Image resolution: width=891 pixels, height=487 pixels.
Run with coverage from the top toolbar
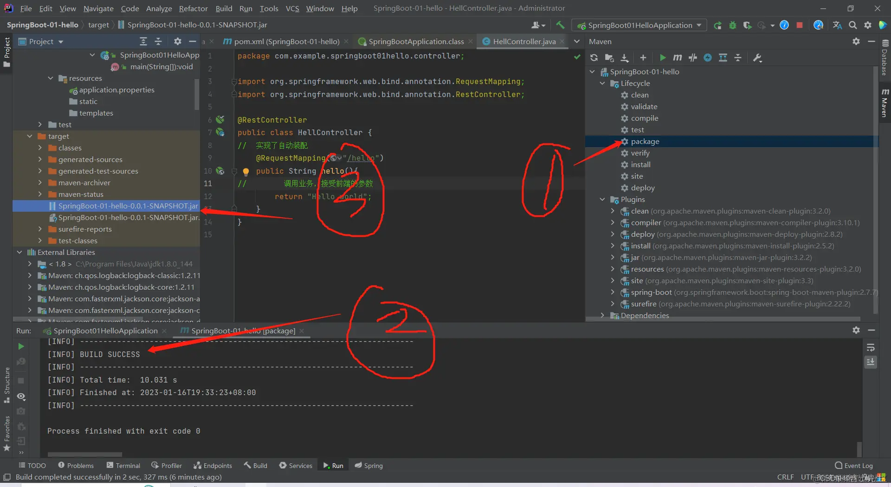pos(747,25)
